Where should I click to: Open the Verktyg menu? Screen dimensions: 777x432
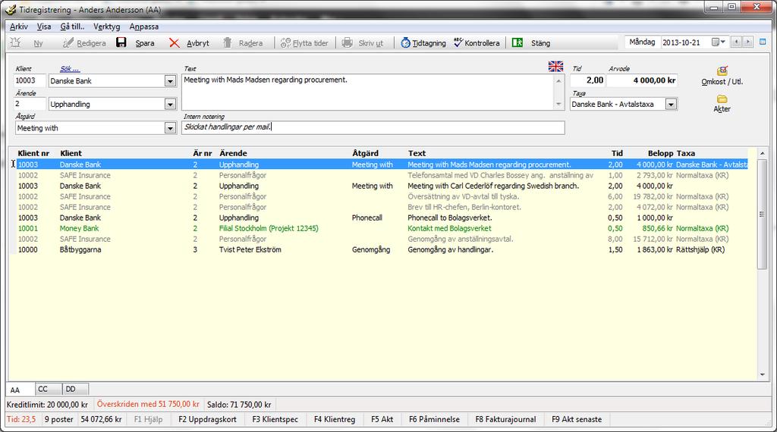(x=106, y=27)
